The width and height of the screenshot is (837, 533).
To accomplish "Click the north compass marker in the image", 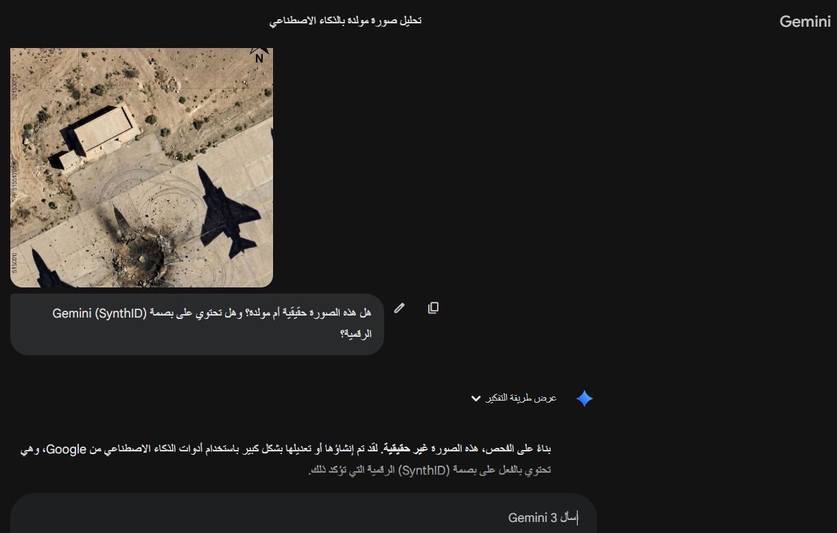I will click(259, 54).
